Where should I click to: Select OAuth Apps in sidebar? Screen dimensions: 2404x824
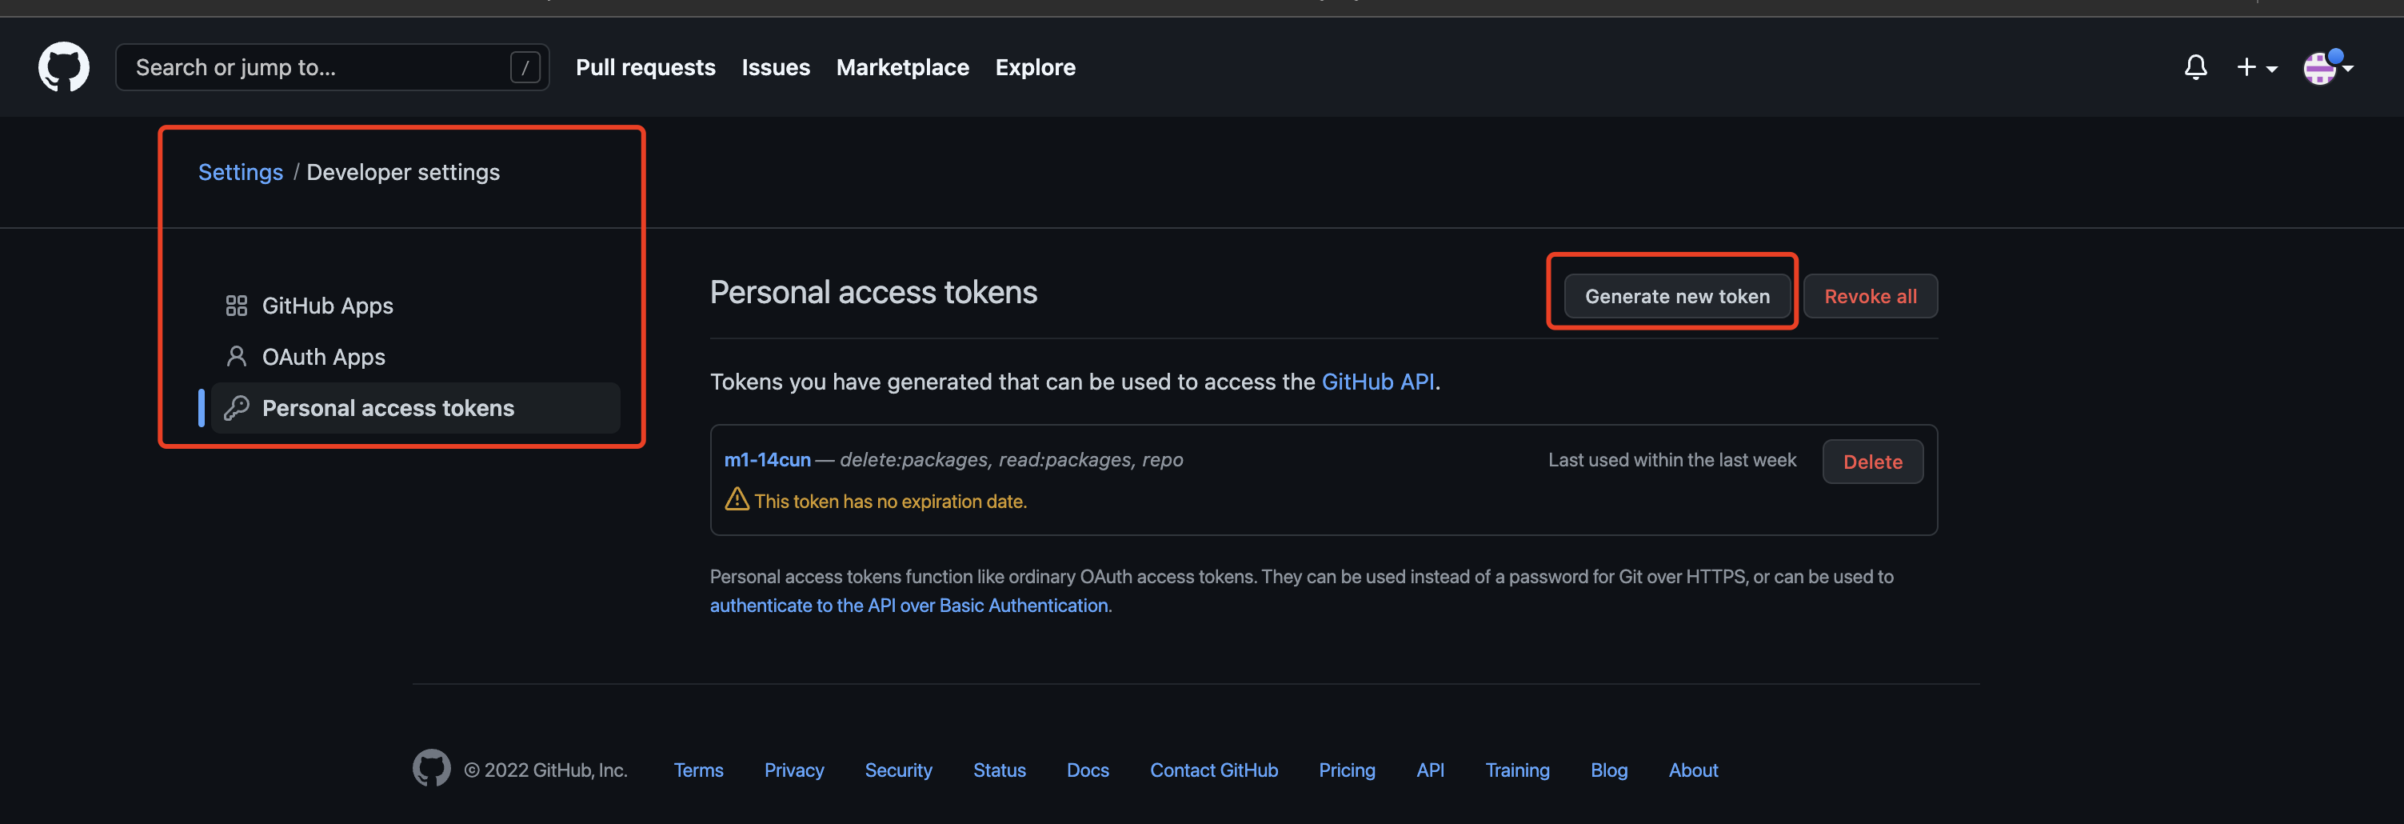coord(415,357)
